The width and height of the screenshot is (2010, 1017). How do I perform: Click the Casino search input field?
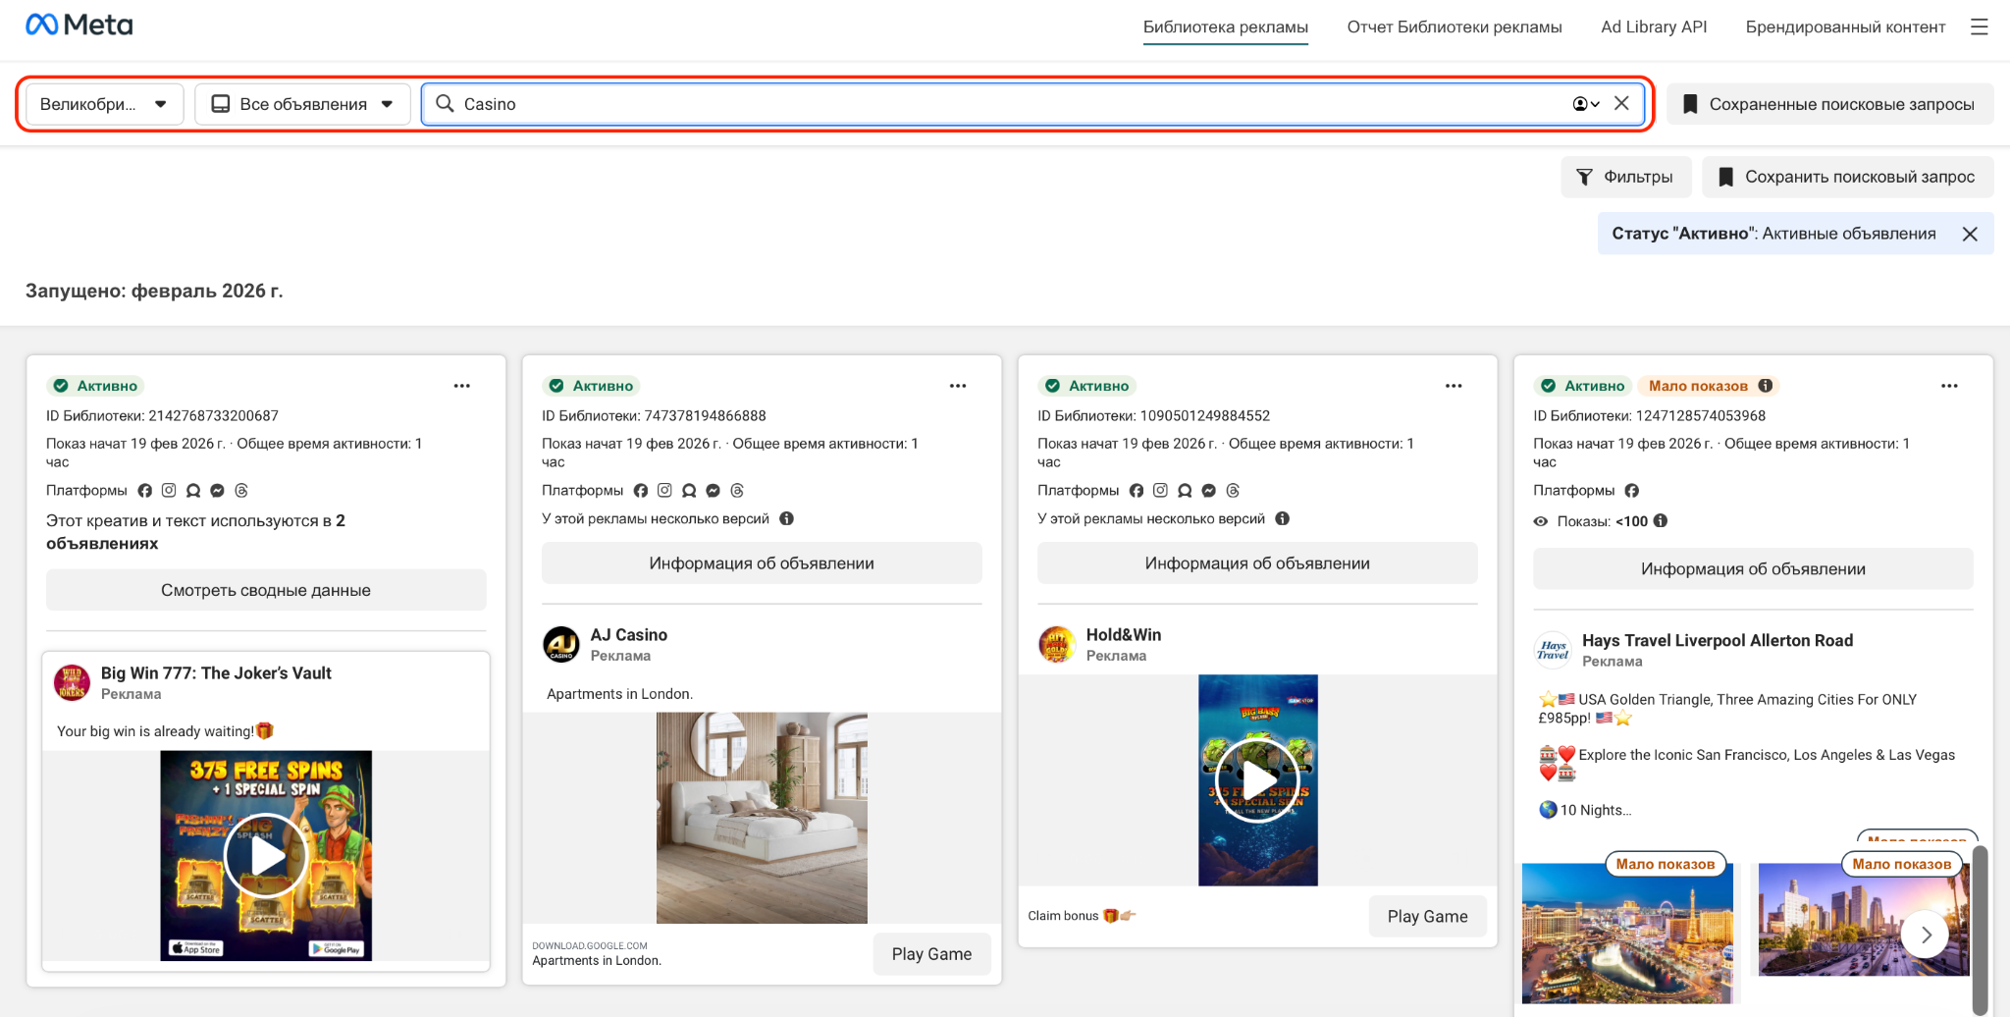tap(981, 104)
